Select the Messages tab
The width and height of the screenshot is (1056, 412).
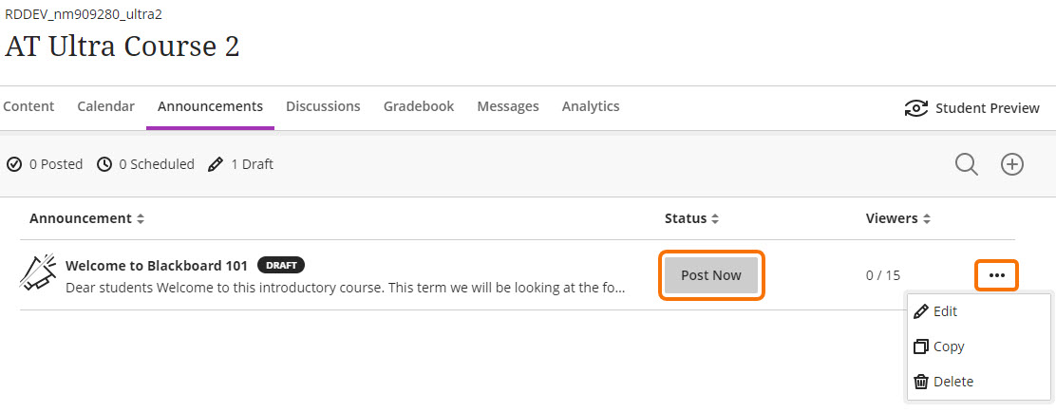click(x=508, y=106)
